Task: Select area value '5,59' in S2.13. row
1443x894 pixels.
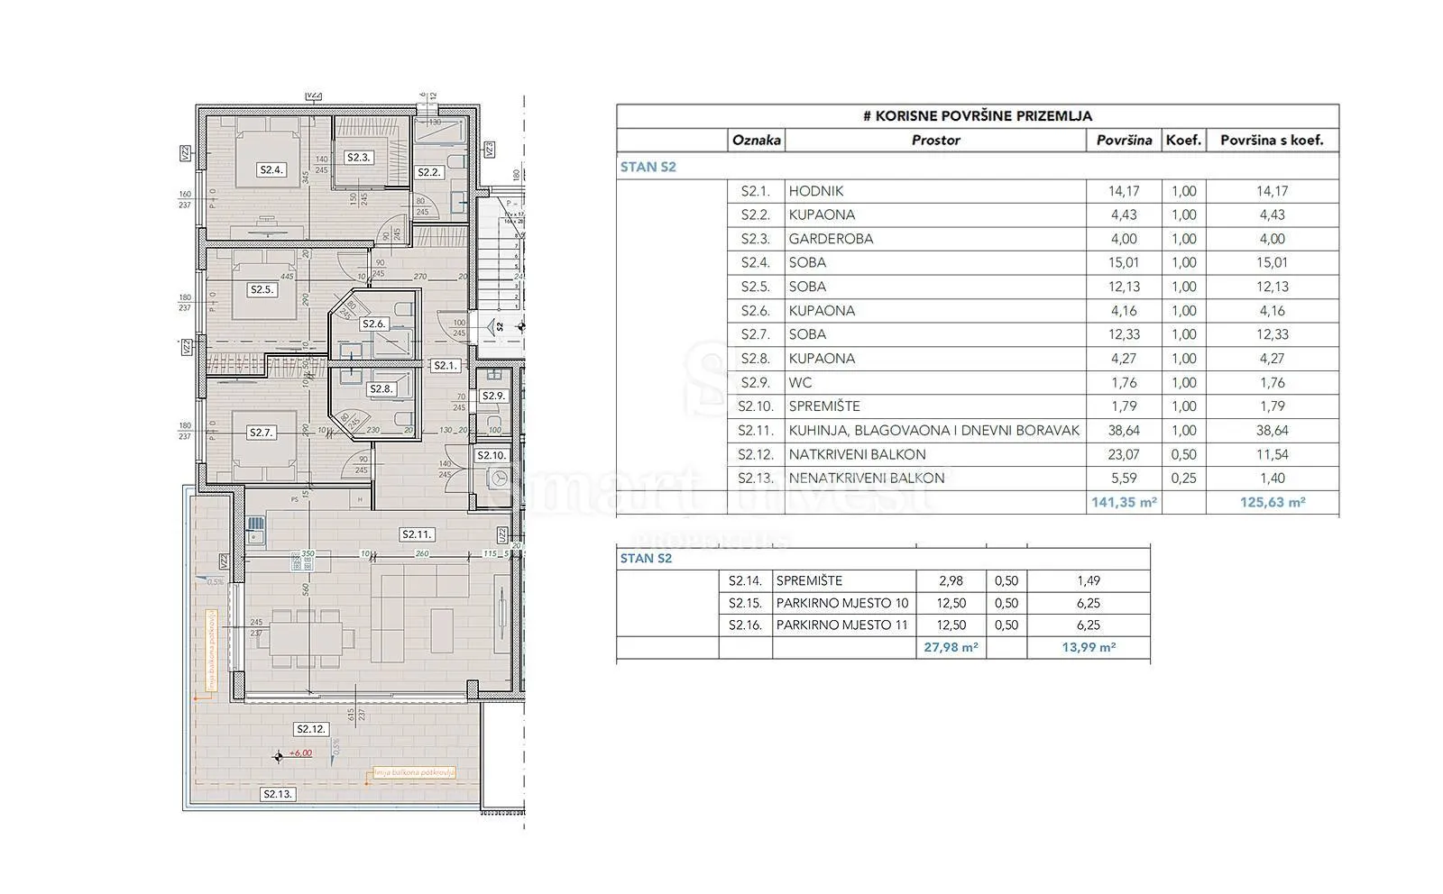Action: (x=1124, y=478)
